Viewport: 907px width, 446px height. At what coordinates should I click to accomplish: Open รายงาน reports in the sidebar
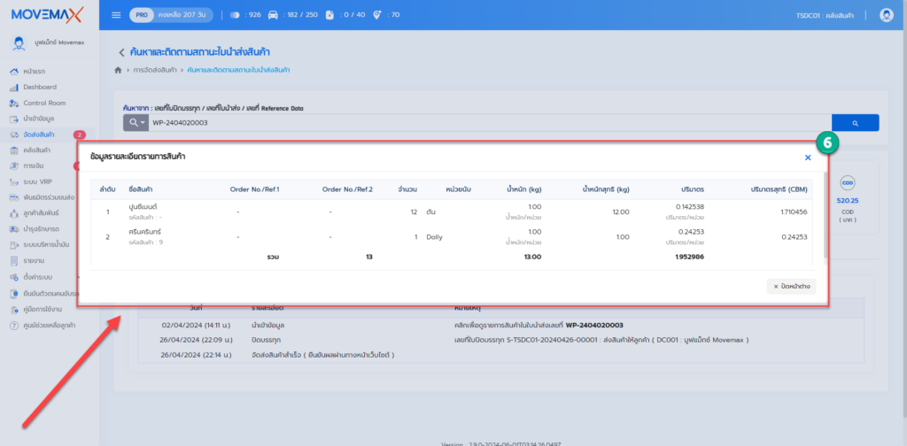pyautogui.click(x=35, y=261)
